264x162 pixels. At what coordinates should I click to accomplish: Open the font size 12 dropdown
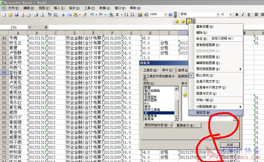[230, 15]
